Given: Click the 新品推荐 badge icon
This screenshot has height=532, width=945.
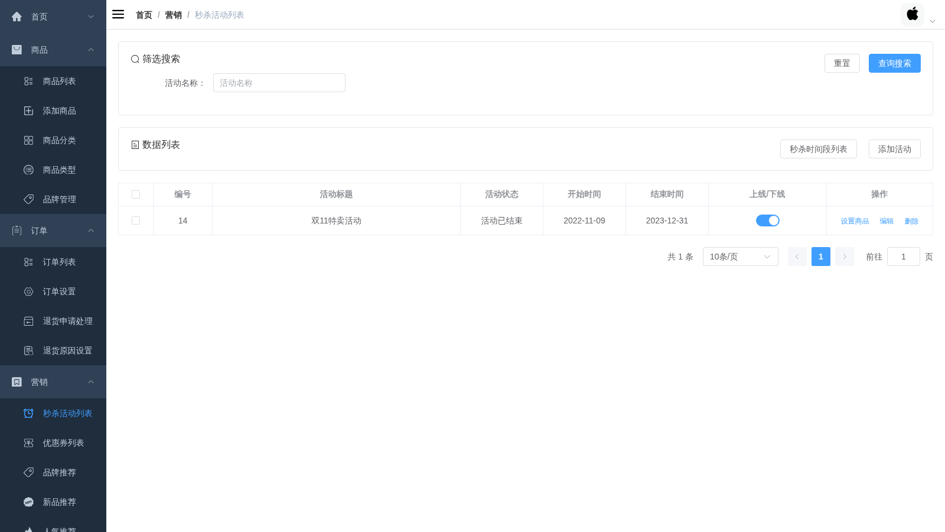Looking at the screenshot, I should (x=28, y=502).
